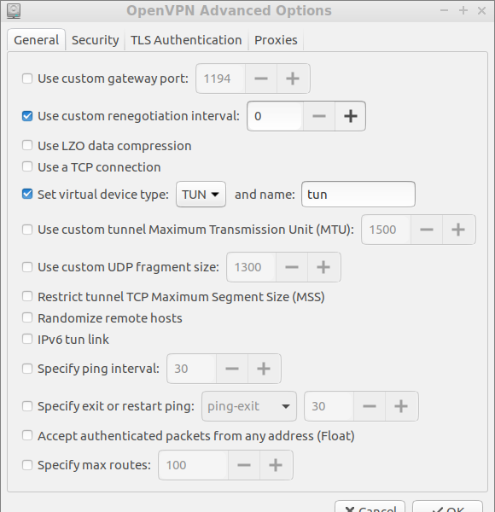This screenshot has width=495, height=512.
Task: Decrease the UDP fragment size
Action: pos(292,267)
